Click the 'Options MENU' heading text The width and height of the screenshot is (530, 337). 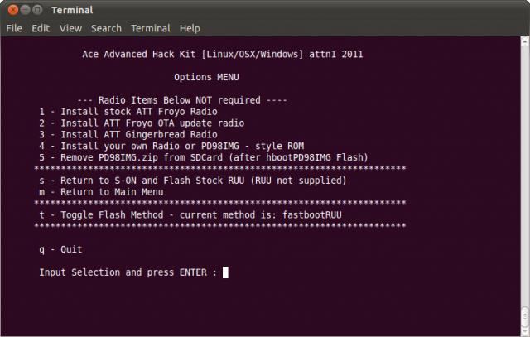tap(206, 77)
